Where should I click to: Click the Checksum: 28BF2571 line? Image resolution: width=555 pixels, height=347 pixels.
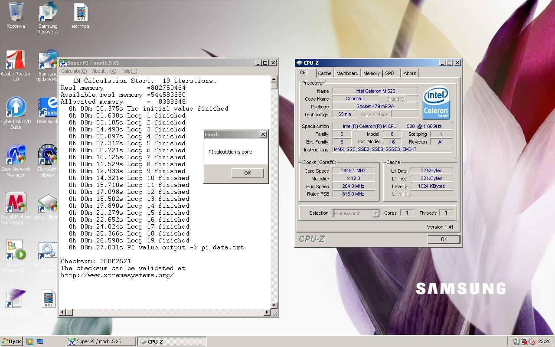(96, 261)
